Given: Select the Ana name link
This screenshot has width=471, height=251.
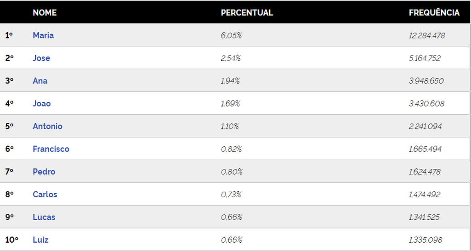Looking at the screenshot, I should (x=40, y=81).
